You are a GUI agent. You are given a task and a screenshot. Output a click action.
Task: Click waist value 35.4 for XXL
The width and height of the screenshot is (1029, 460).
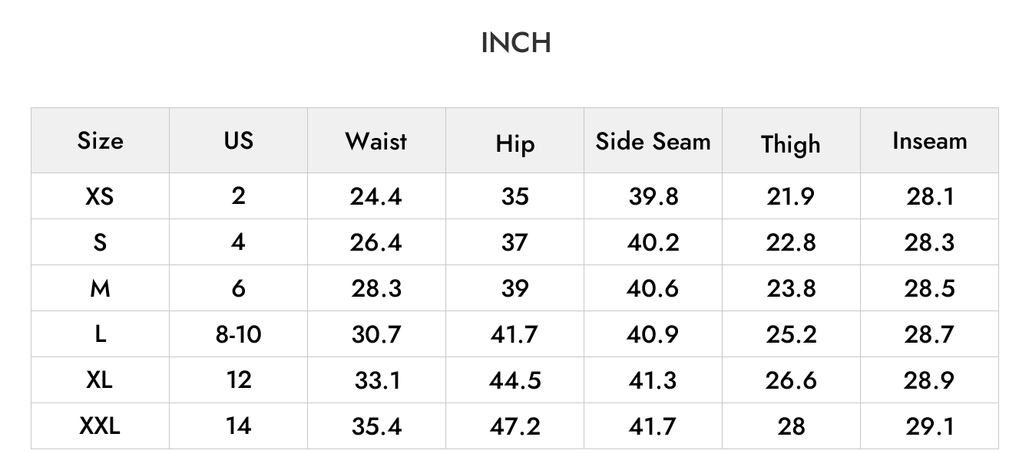(x=376, y=426)
